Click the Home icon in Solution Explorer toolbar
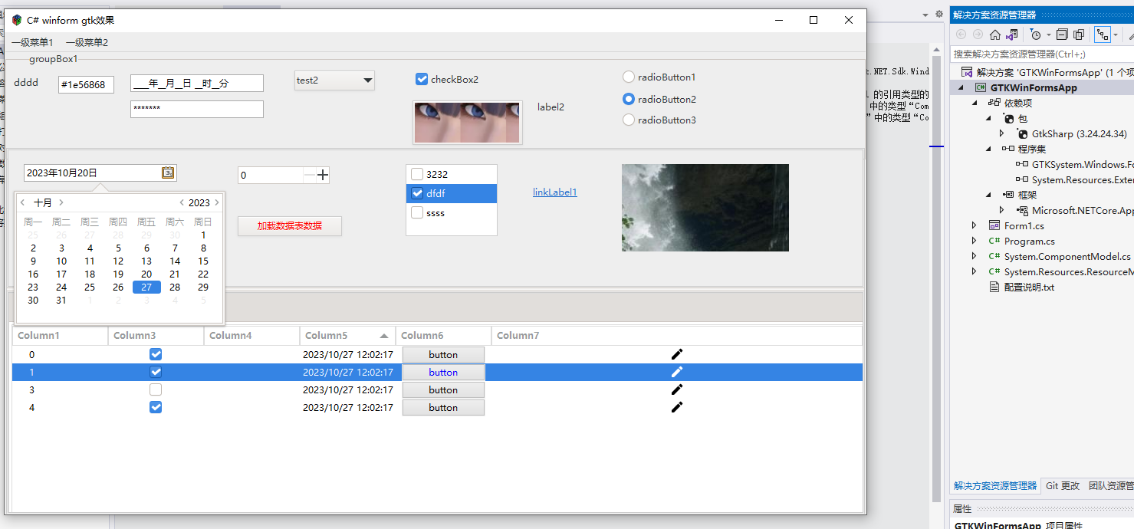Screen dimensions: 1134x529 click(994, 34)
